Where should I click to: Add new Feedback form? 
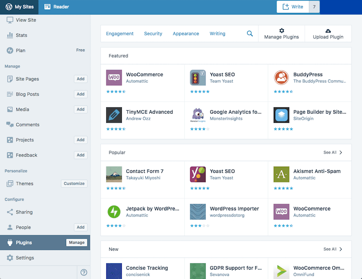tap(81, 155)
